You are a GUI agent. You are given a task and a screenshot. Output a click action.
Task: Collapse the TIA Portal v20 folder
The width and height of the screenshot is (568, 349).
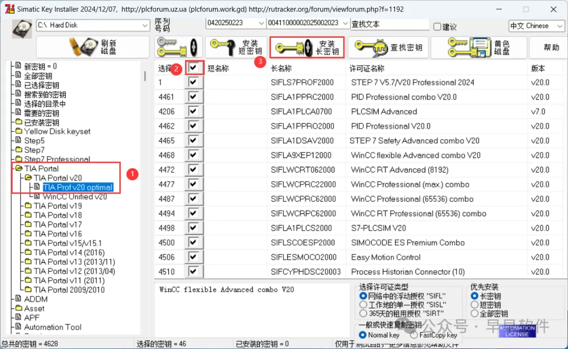coord(28,178)
